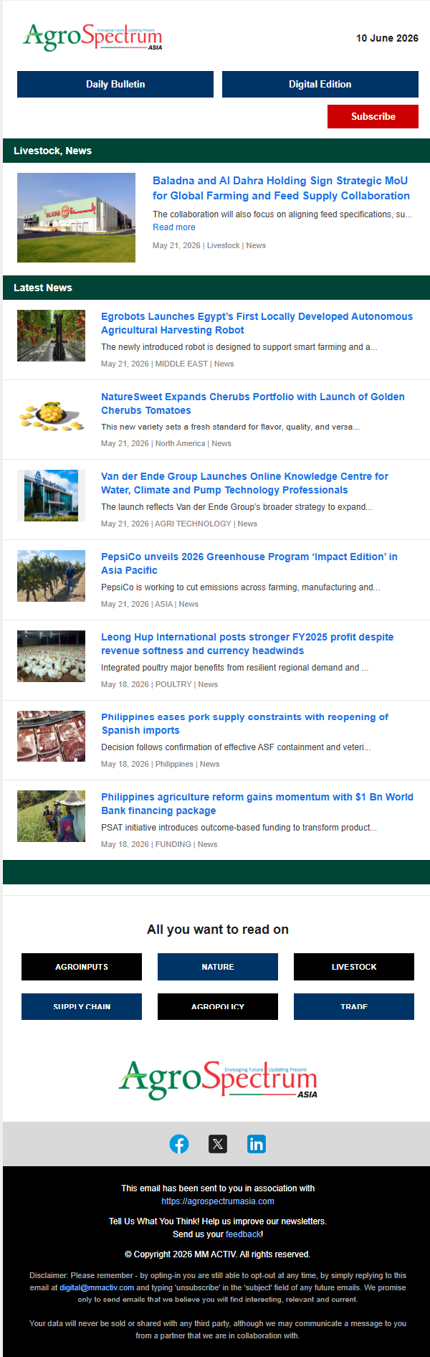Click 'May 18, 2026 | POULTRY | News' line

coord(159,684)
